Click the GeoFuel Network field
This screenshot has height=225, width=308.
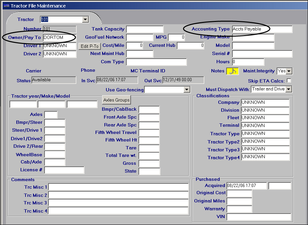click(x=140, y=37)
